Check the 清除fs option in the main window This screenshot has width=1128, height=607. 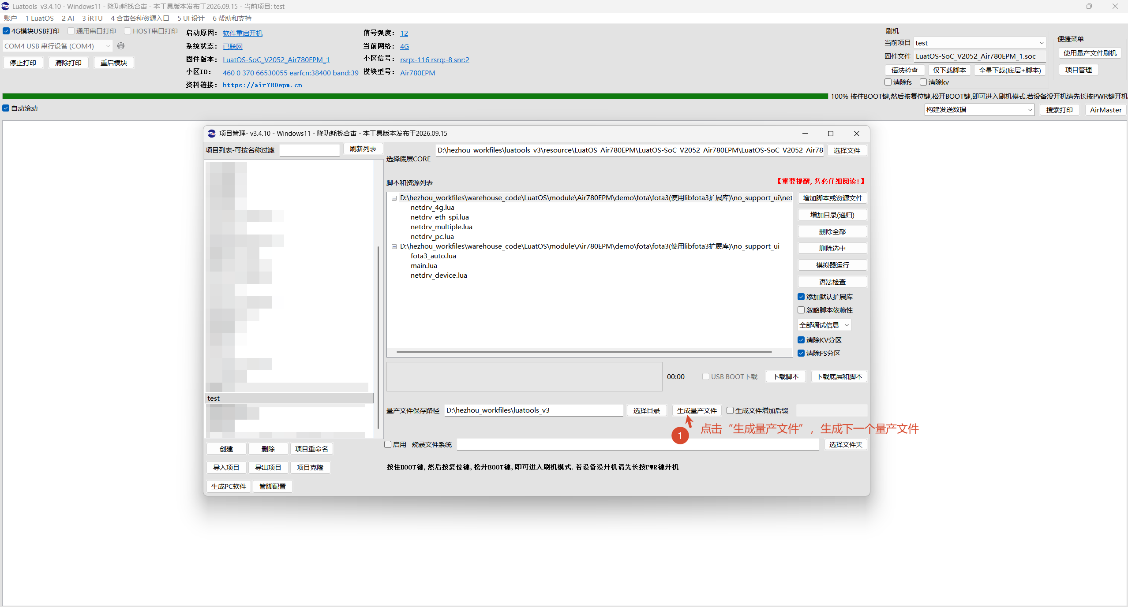888,82
